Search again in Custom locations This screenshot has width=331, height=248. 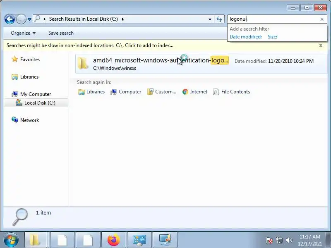[x=162, y=92]
